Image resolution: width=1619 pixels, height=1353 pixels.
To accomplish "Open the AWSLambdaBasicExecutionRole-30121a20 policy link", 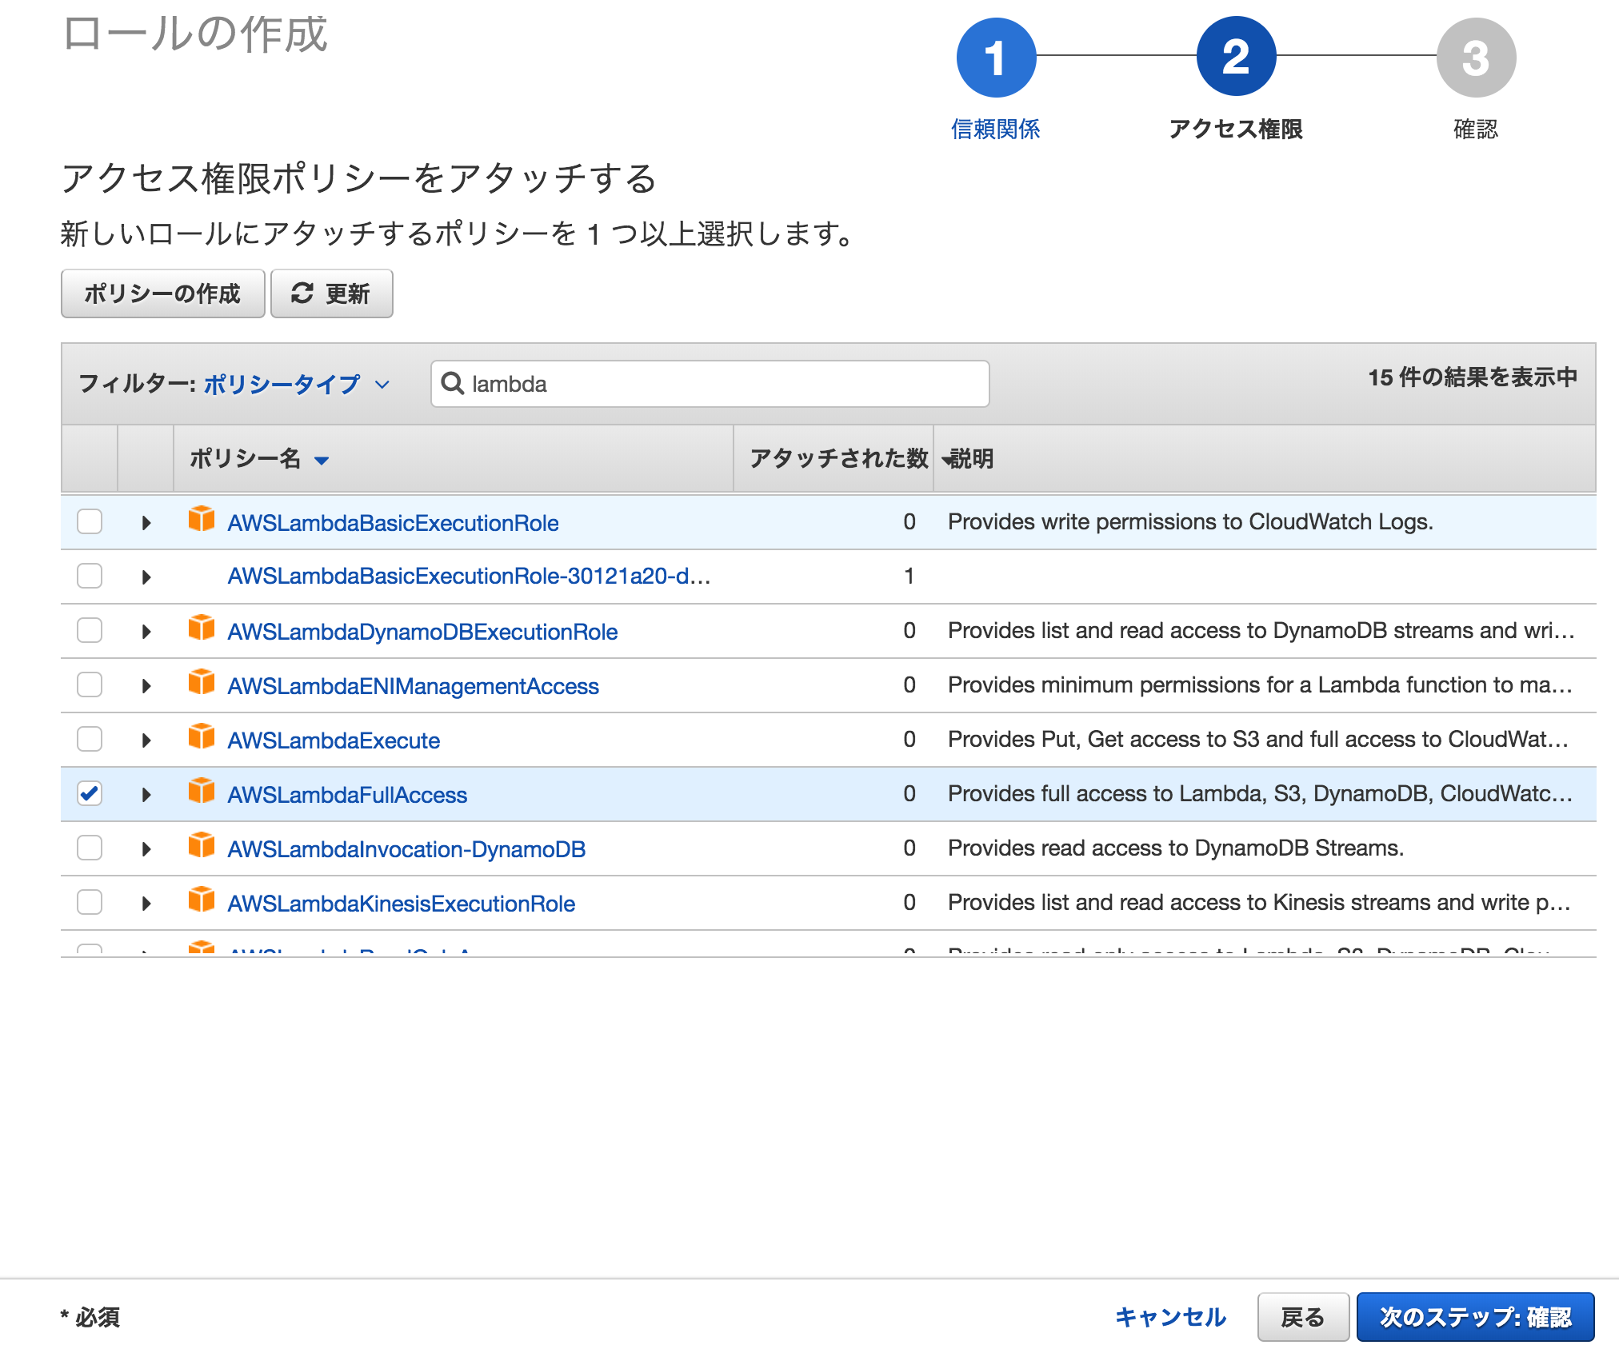I will [469, 576].
